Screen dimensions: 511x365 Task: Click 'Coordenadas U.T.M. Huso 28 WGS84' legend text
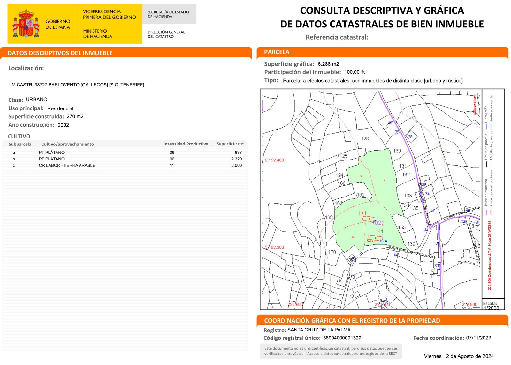pos(490,256)
